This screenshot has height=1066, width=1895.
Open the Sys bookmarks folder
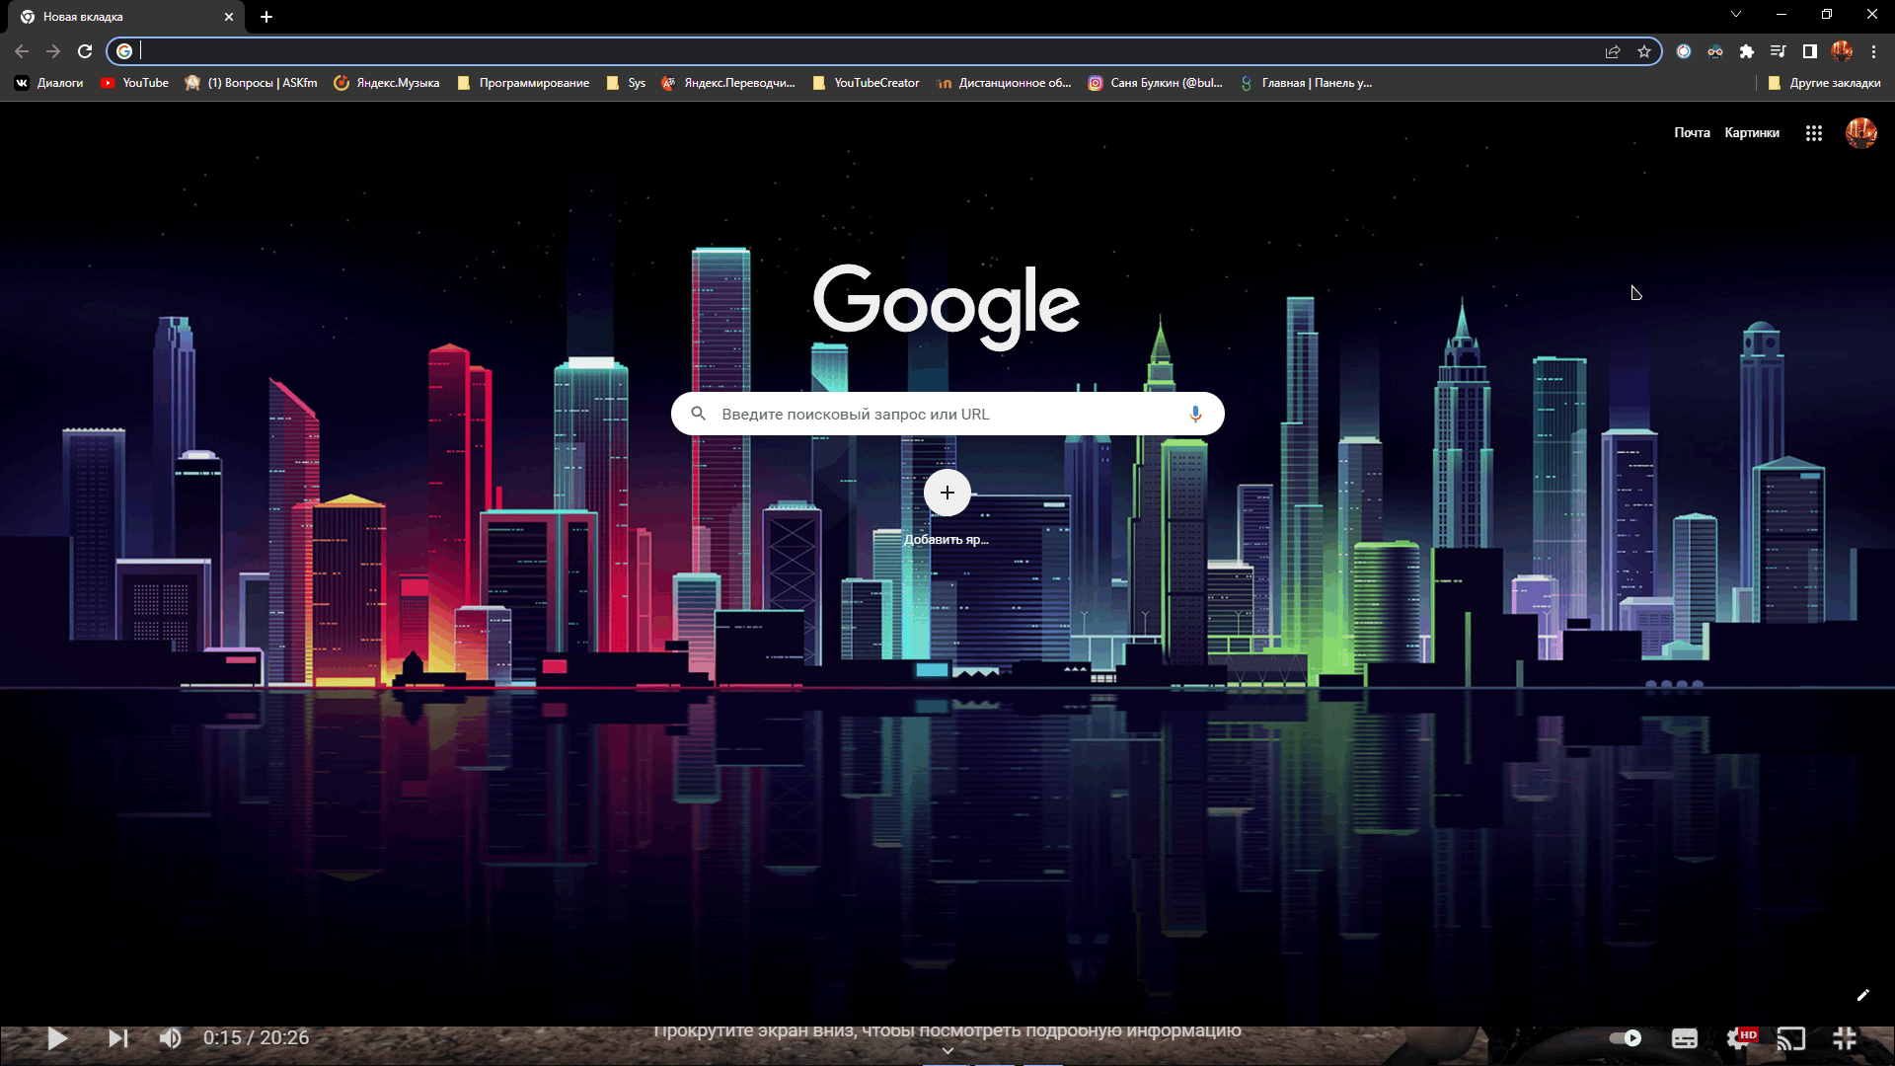626,83
